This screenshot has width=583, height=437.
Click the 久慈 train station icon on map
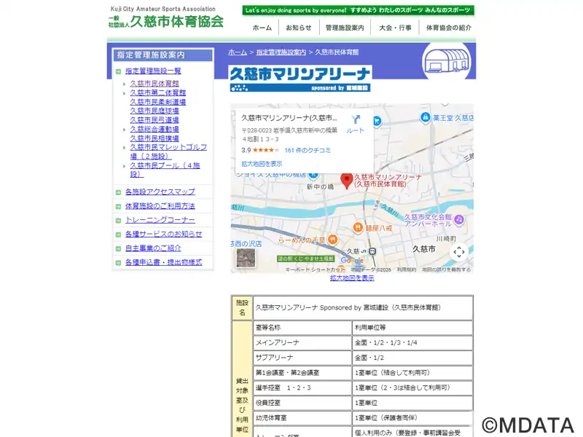371,251
